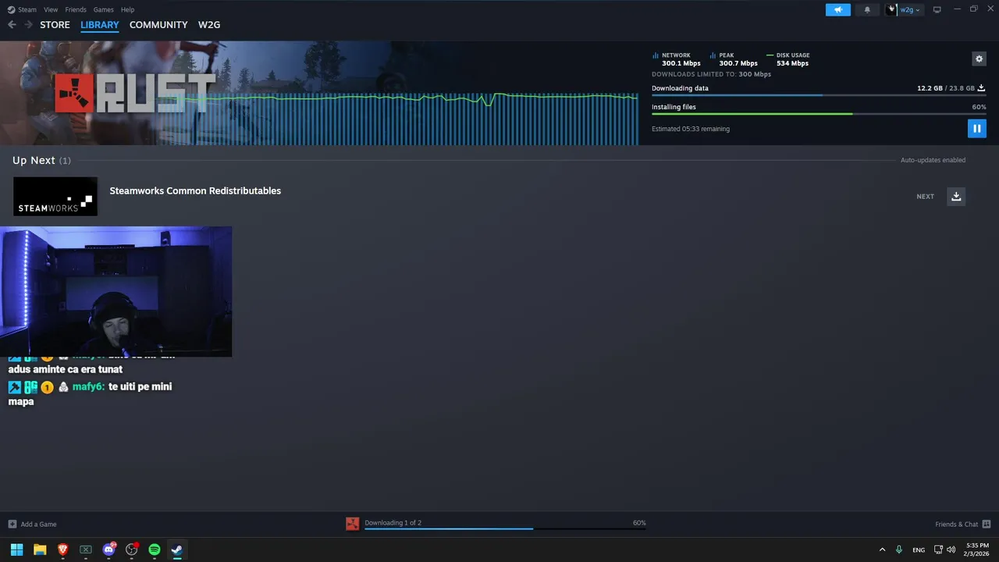Click the Steamworks thumbnail image

(55, 196)
